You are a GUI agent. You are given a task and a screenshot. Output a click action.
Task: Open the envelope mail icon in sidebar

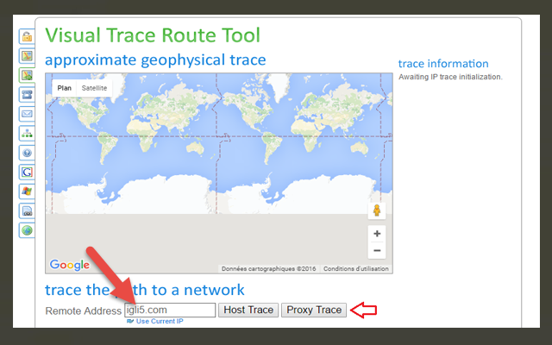[x=27, y=114]
